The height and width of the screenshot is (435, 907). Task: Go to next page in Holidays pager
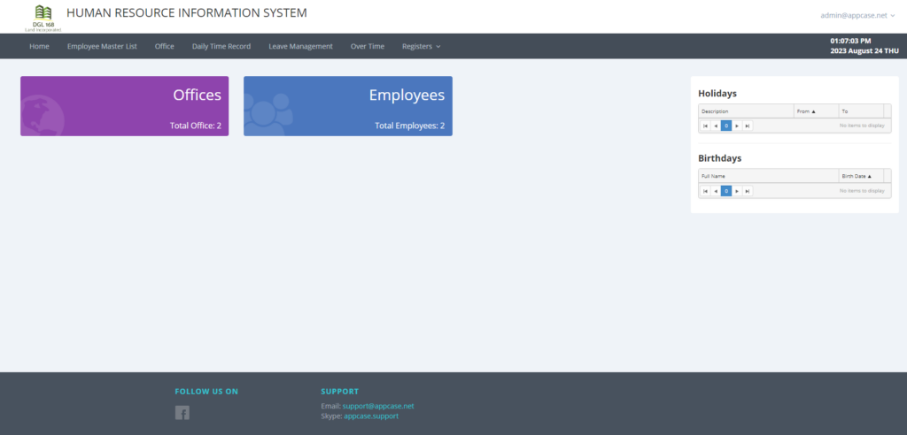(x=737, y=126)
